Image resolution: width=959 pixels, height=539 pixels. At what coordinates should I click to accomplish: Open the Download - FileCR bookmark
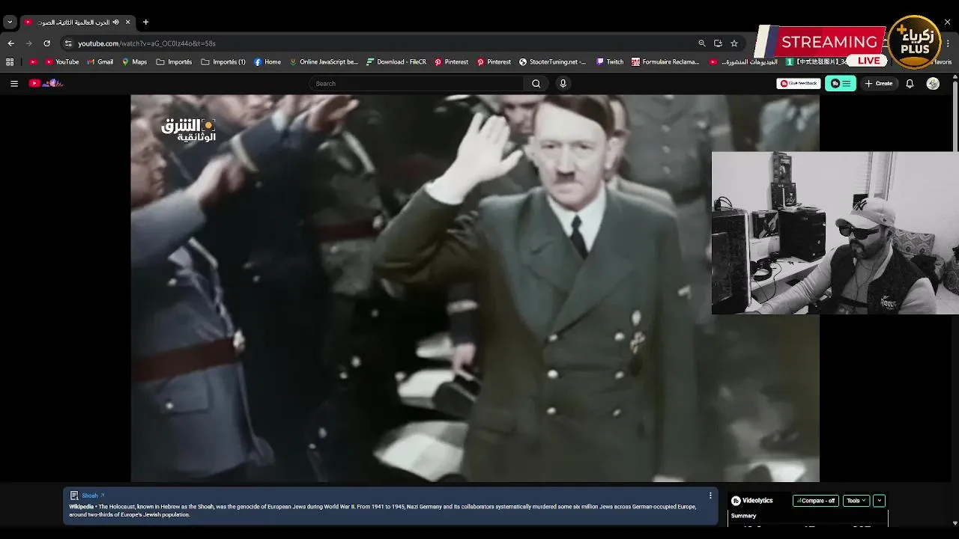coord(396,62)
